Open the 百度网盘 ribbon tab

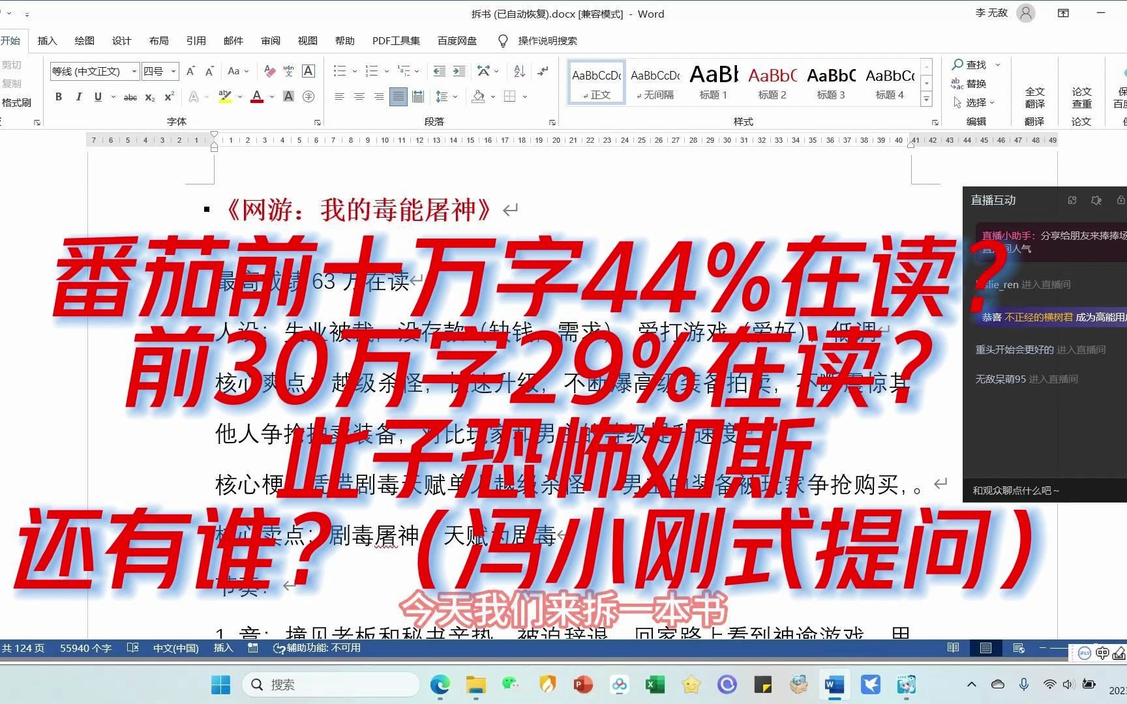[x=457, y=40]
